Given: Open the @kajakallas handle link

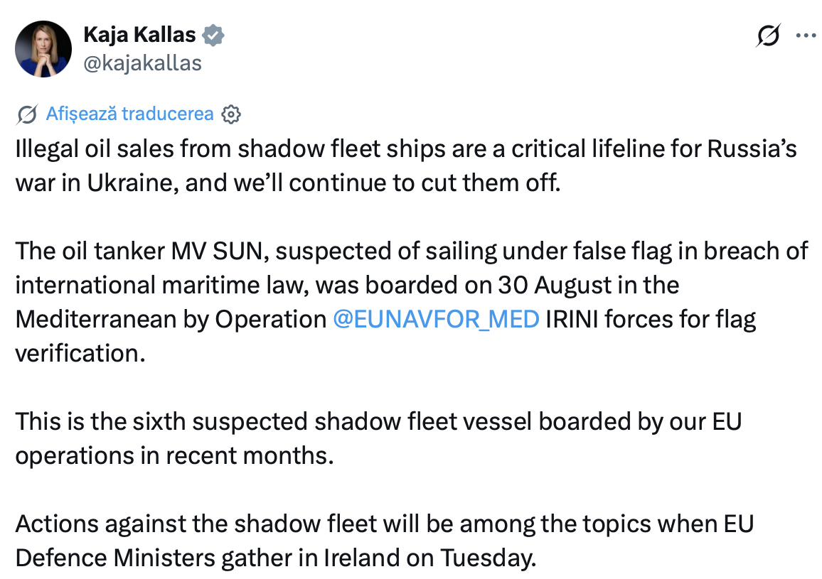Looking at the screenshot, I should pos(143,63).
